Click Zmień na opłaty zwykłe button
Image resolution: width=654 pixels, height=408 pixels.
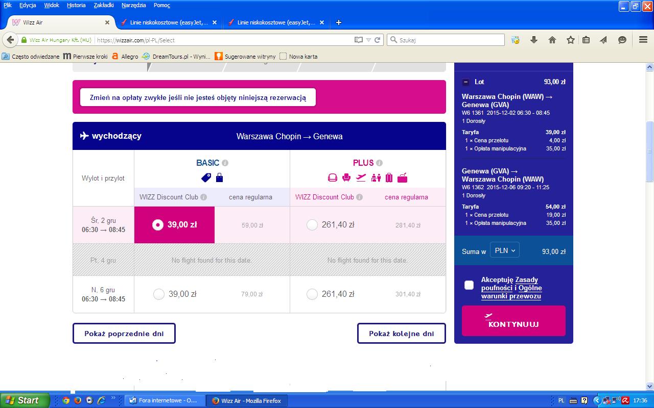click(198, 97)
